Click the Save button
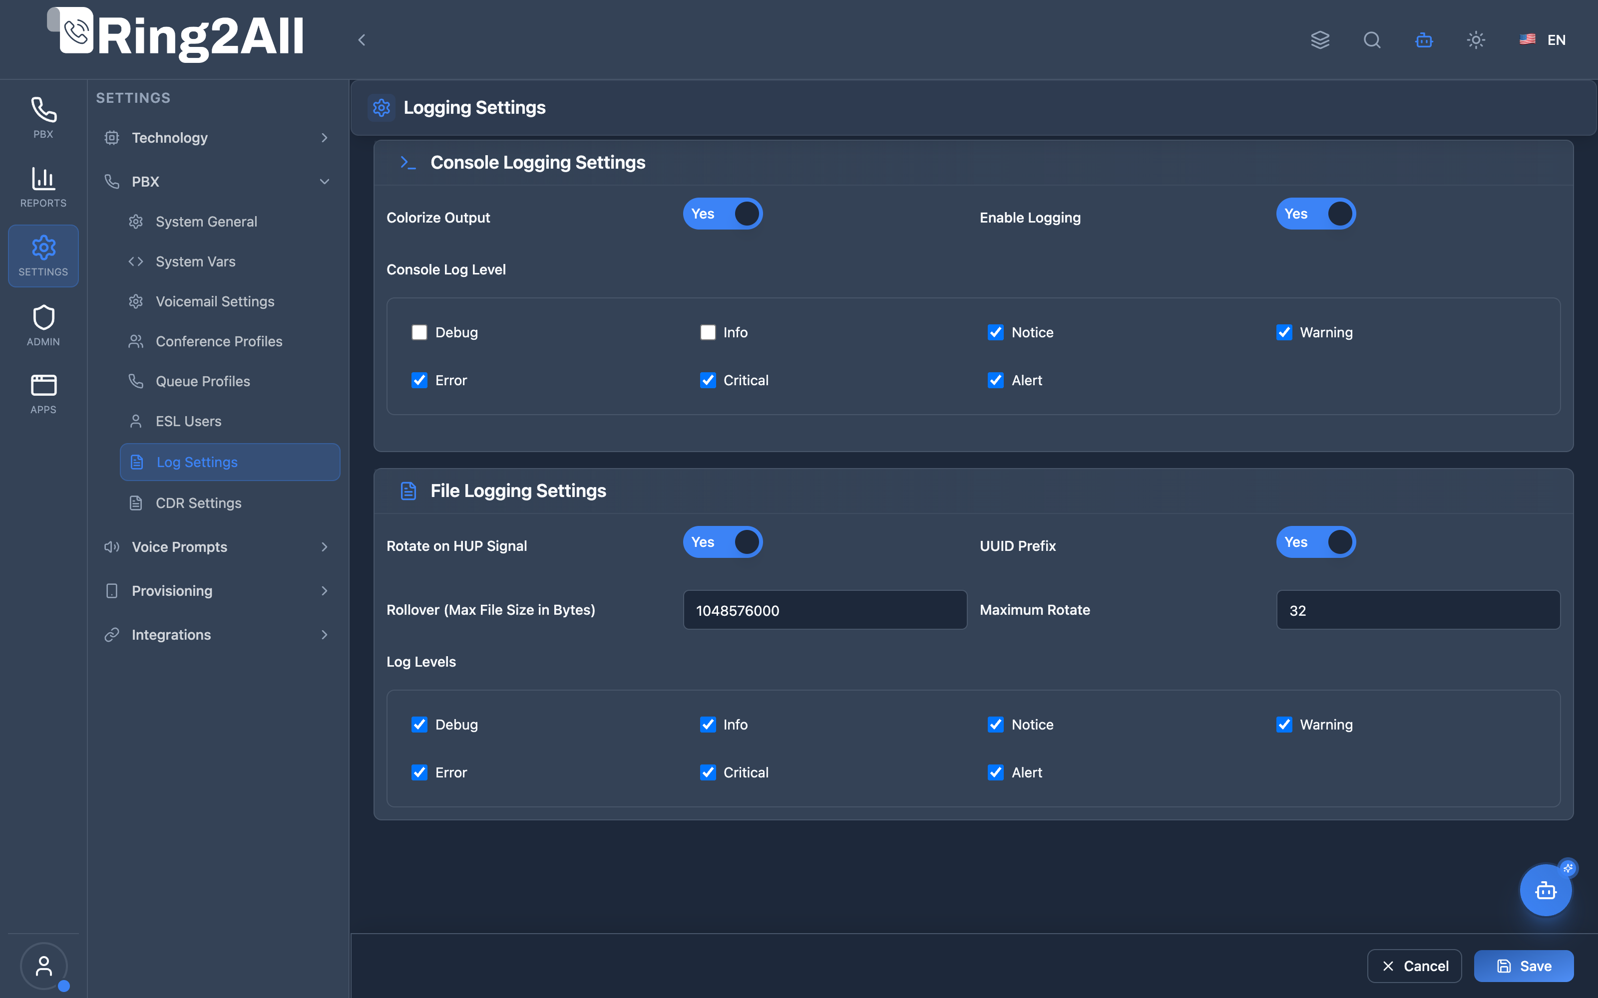This screenshot has width=1598, height=998. point(1524,966)
